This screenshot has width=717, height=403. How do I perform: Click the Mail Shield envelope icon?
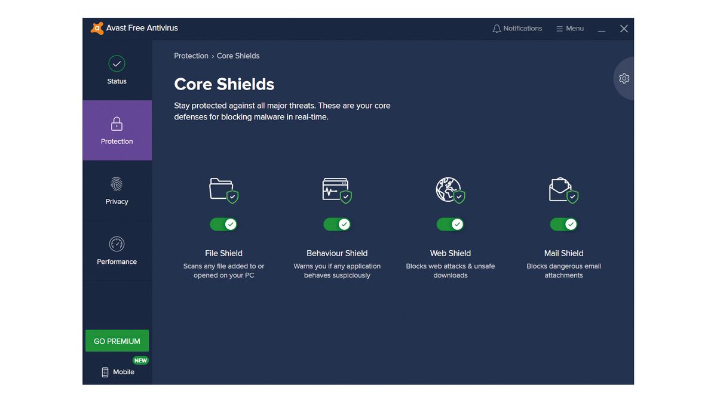coord(562,189)
